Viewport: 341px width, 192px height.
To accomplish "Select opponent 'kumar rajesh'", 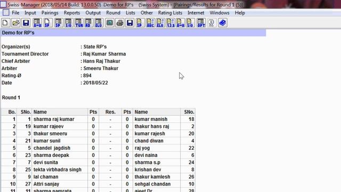I will pyautogui.click(x=150, y=133).
